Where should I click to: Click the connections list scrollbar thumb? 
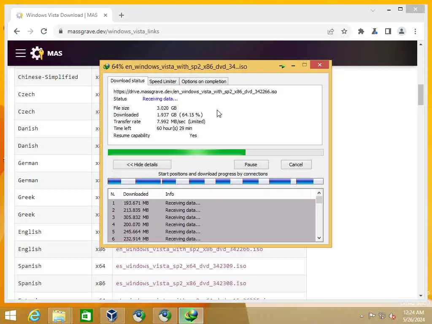[x=319, y=200]
